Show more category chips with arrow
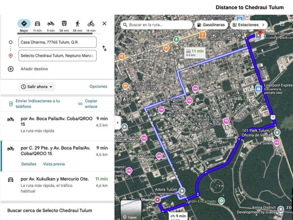293x220 pixels. 263,25
